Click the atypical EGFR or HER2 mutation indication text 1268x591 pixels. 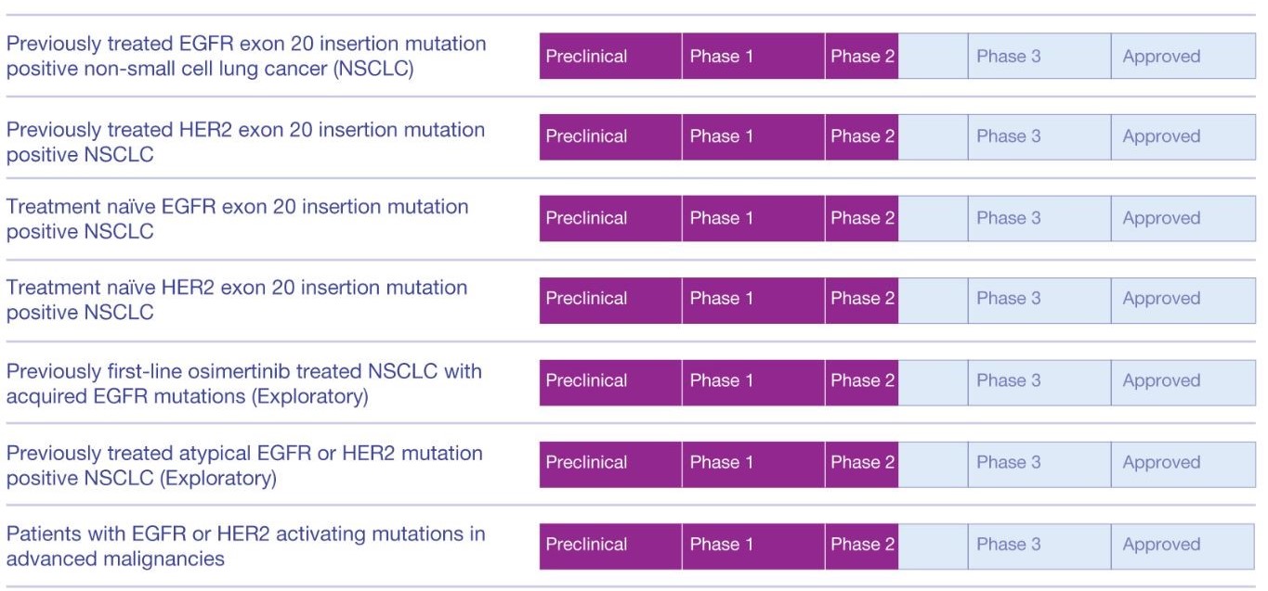click(x=244, y=466)
